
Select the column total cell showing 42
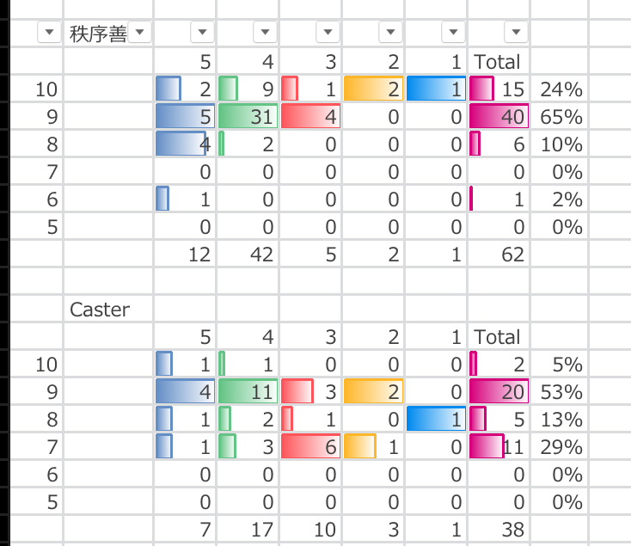tap(248, 255)
